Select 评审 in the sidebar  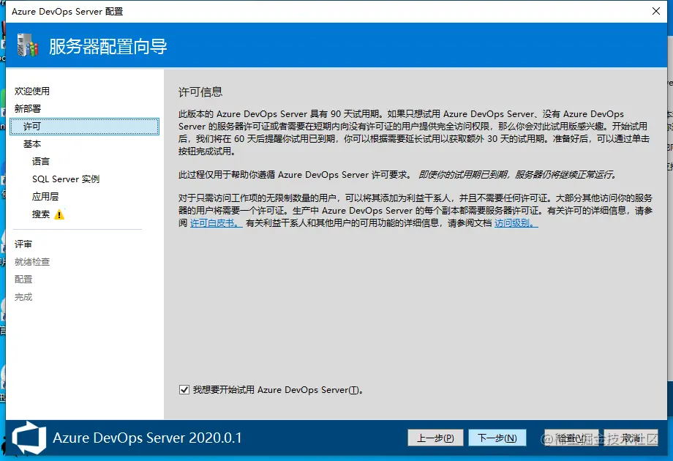[x=23, y=244]
